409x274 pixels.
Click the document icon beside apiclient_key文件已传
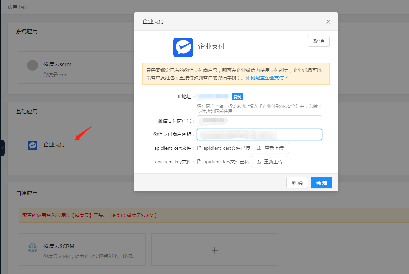tap(200, 162)
